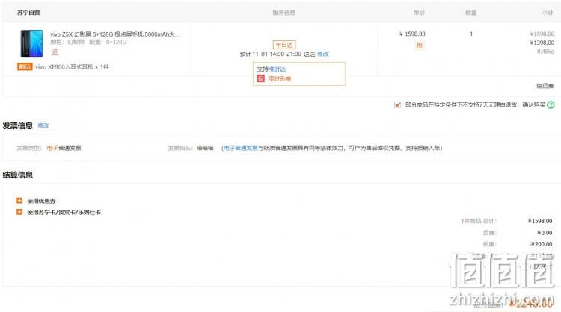This screenshot has height=312, width=561.
Task: Open the 准时达 link in the delivery box
Action: tap(277, 69)
